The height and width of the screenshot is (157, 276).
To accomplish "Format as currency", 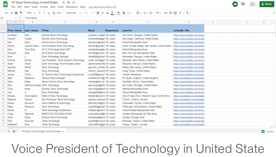I will click(40, 13).
